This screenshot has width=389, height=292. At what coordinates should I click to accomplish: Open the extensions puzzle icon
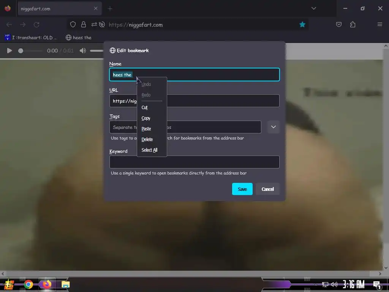353,24
